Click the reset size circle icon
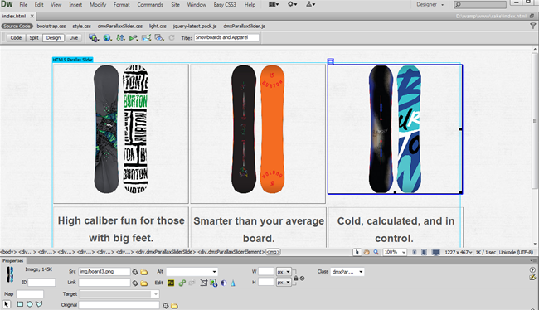Image resolution: width=539 pixels, height=310 pixels. [302, 278]
